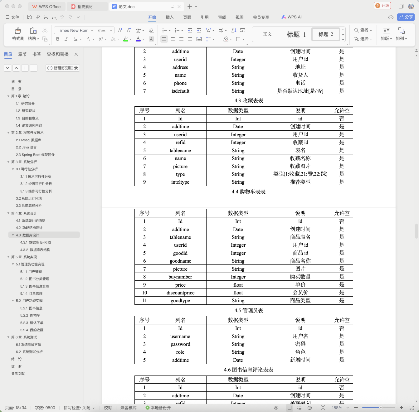Decrease paragraph indent
This screenshot has width=419, height=412.
pos(190,30)
